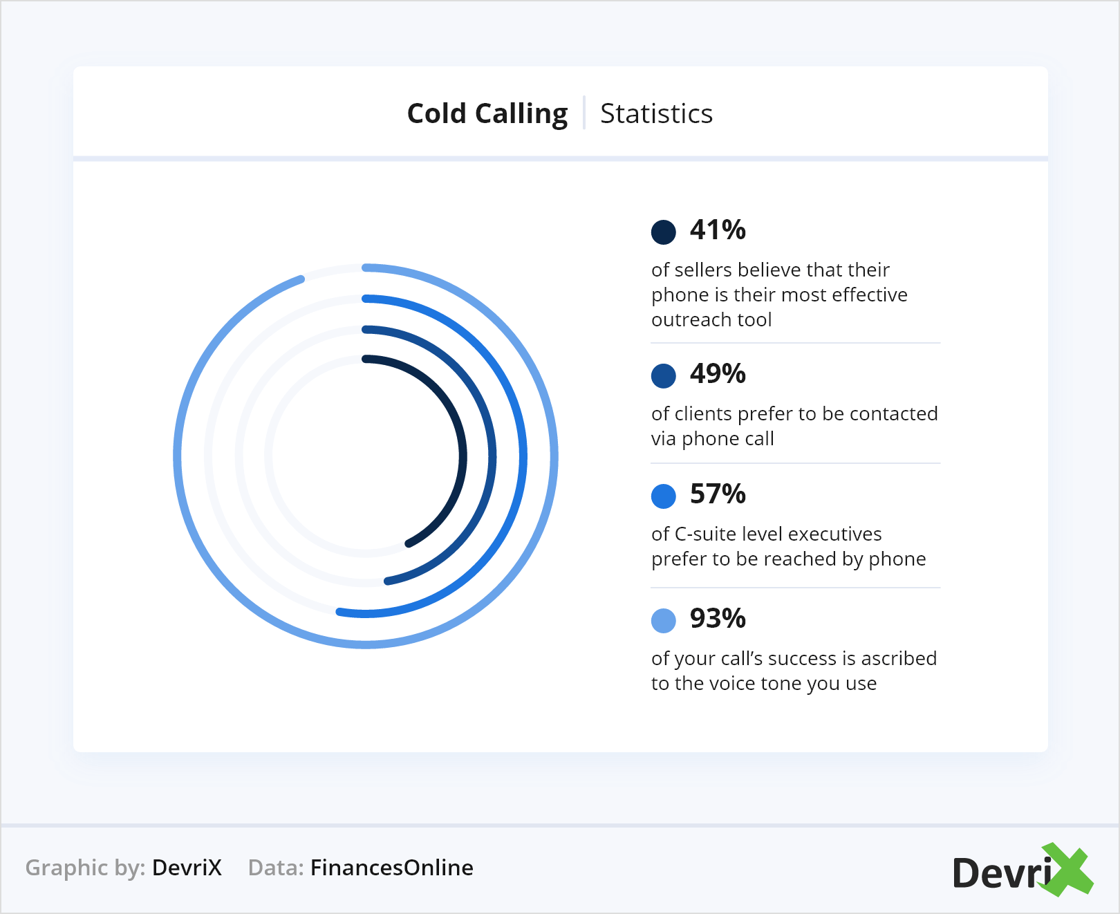Click the "41%" value

718,230
